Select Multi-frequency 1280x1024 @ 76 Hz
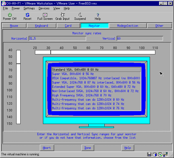This screenshot has width=174, height=158. point(96,108)
